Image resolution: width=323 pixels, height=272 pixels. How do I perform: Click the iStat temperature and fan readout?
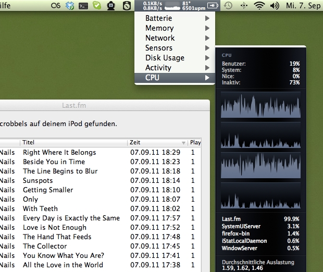click(194, 6)
